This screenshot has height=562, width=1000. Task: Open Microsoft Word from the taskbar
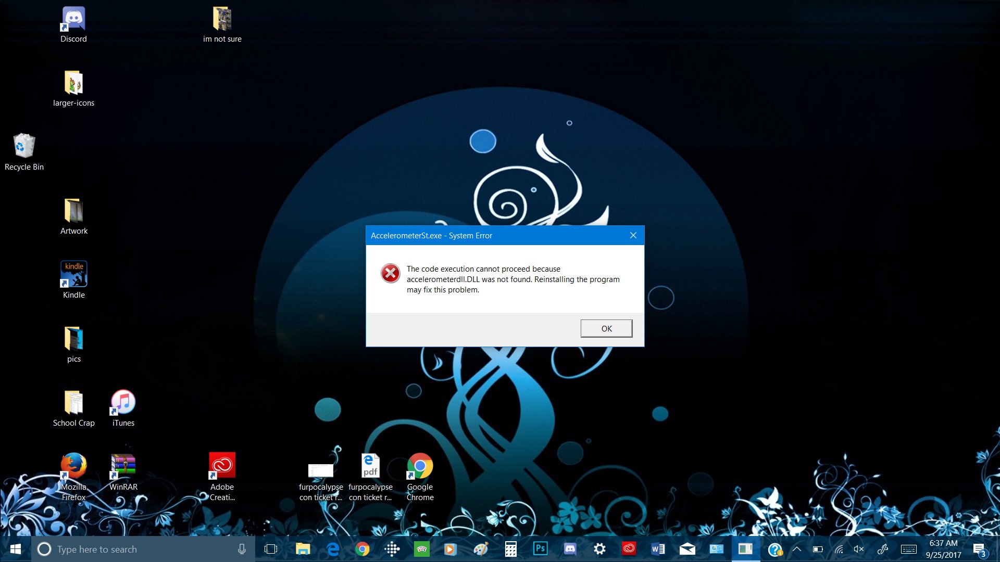[x=658, y=549]
